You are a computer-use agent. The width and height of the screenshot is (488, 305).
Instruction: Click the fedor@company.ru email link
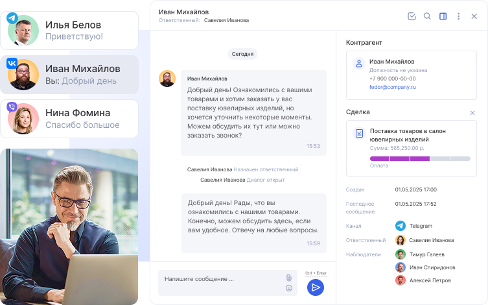coord(393,86)
